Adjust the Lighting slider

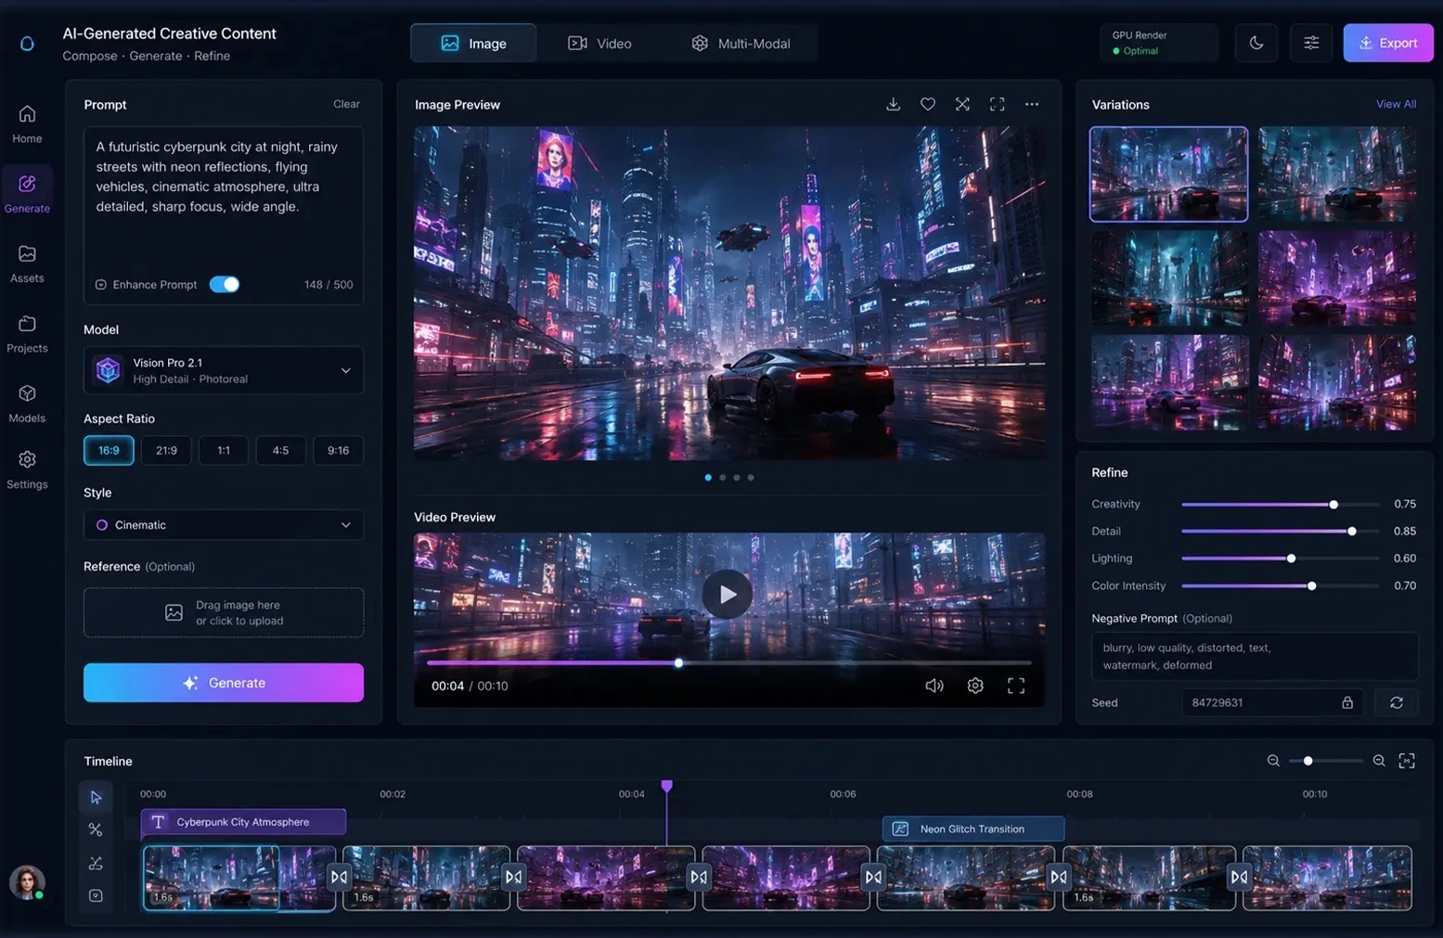coord(1280,559)
